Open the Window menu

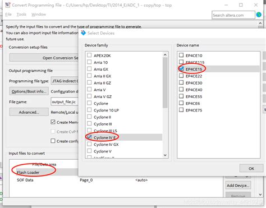39,15
